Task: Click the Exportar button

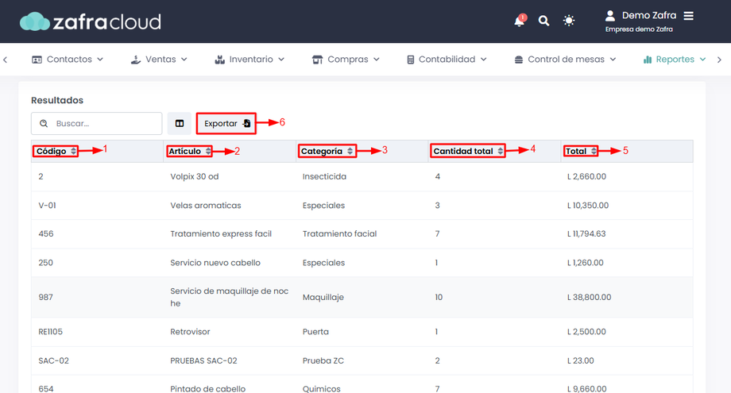Action: (226, 123)
